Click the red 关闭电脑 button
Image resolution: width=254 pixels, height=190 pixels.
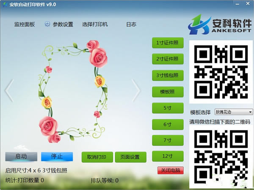171,170
